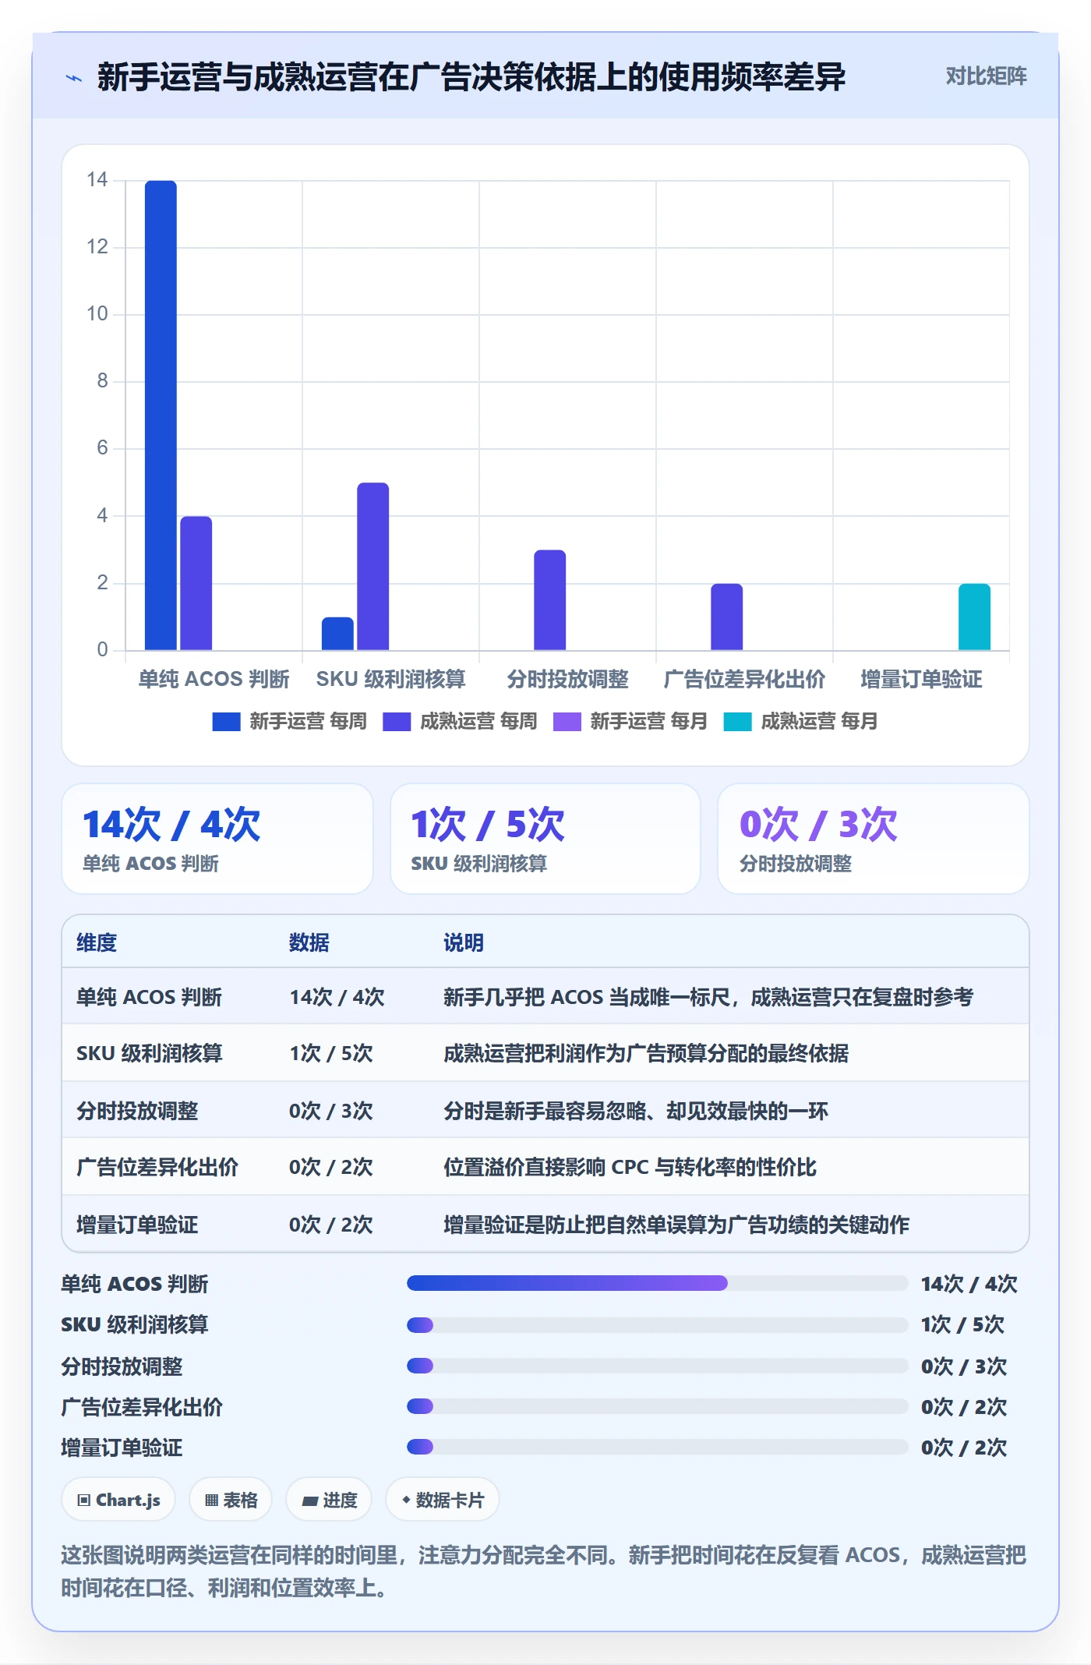
Task: Click the 表格 tag chip
Action: [x=231, y=1500]
